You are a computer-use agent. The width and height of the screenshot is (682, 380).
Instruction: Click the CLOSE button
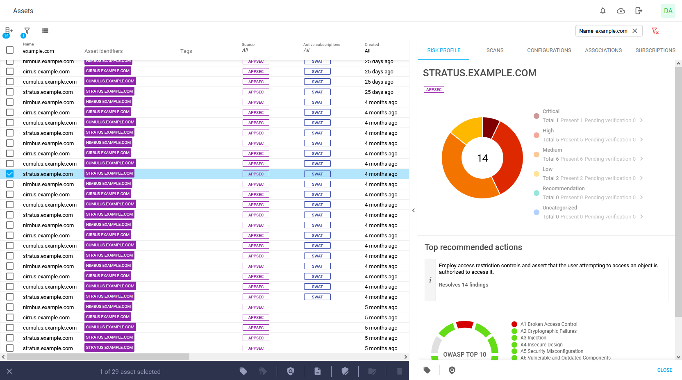tap(664, 370)
